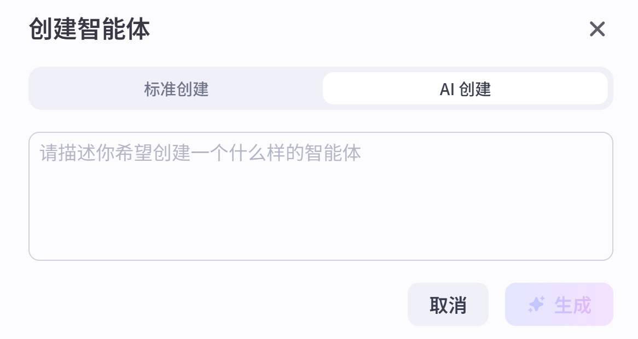Open the 标准创建 creation option

point(176,89)
